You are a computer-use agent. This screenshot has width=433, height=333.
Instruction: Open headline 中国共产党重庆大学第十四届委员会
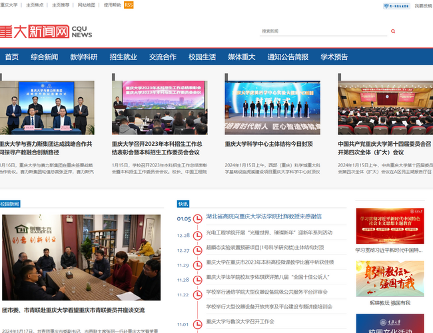click(384, 148)
